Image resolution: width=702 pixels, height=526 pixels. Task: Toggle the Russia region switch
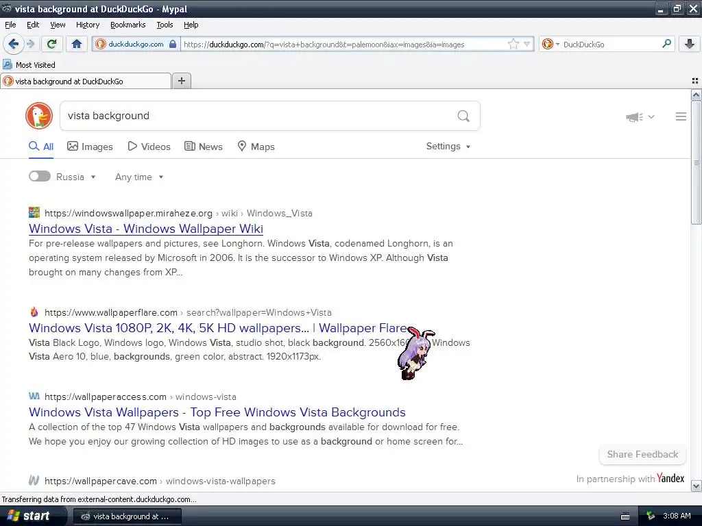tap(39, 176)
